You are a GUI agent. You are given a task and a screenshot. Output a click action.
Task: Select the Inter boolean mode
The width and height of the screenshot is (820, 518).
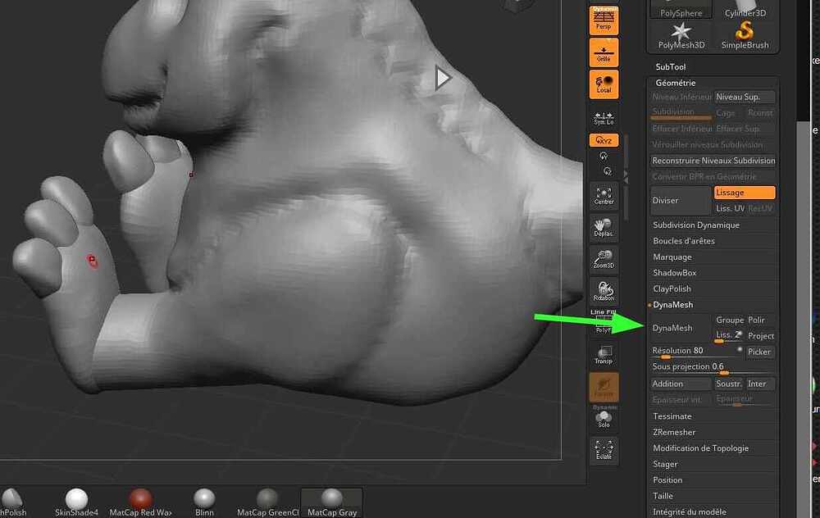pyautogui.click(x=761, y=384)
